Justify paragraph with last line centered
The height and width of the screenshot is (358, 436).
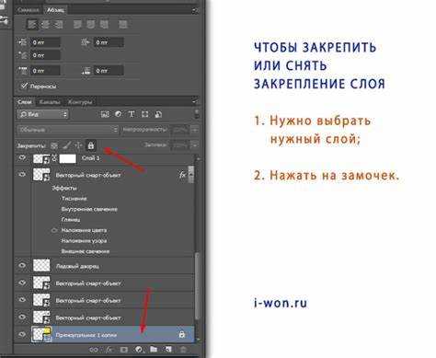click(x=90, y=24)
